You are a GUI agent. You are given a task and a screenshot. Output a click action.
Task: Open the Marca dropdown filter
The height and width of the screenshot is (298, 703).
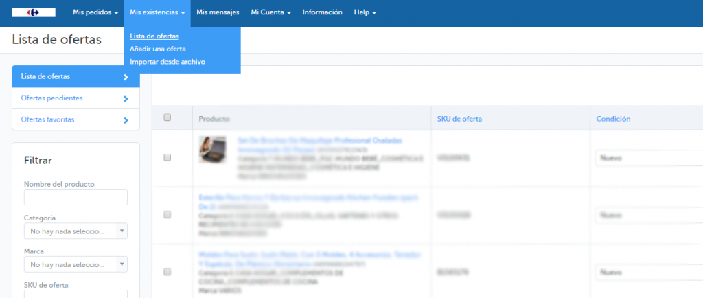75,264
